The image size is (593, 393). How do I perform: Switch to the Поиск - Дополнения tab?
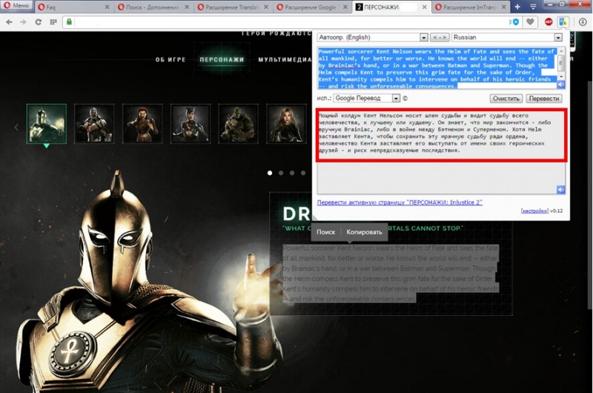153,7
